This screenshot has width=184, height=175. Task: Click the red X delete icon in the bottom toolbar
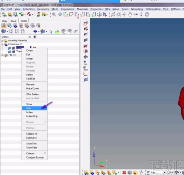pyautogui.click(x=124, y=173)
